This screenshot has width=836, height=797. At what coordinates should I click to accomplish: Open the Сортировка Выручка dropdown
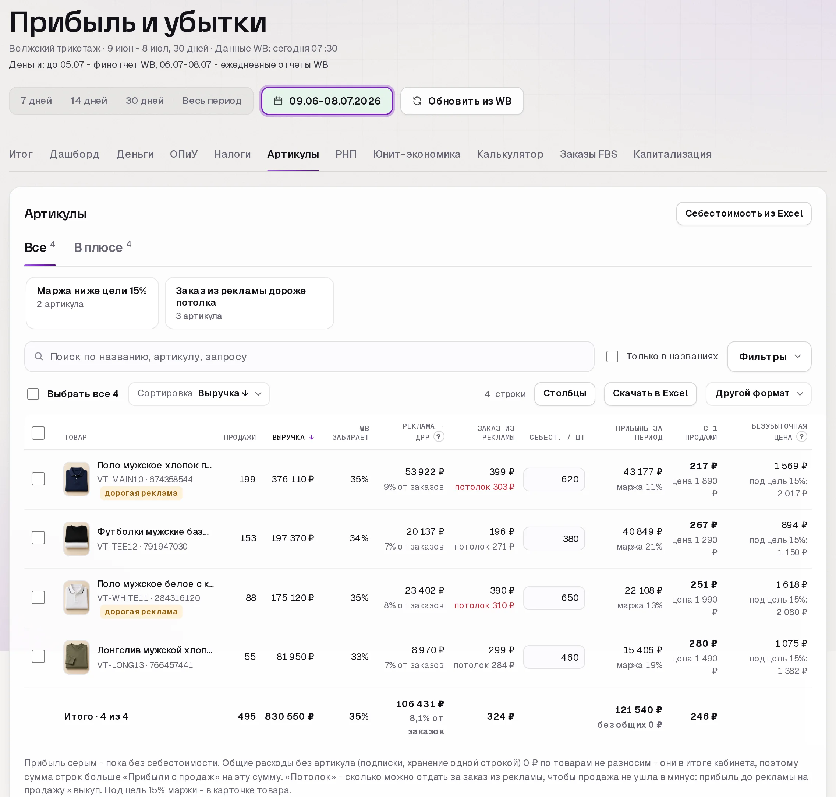tap(199, 394)
